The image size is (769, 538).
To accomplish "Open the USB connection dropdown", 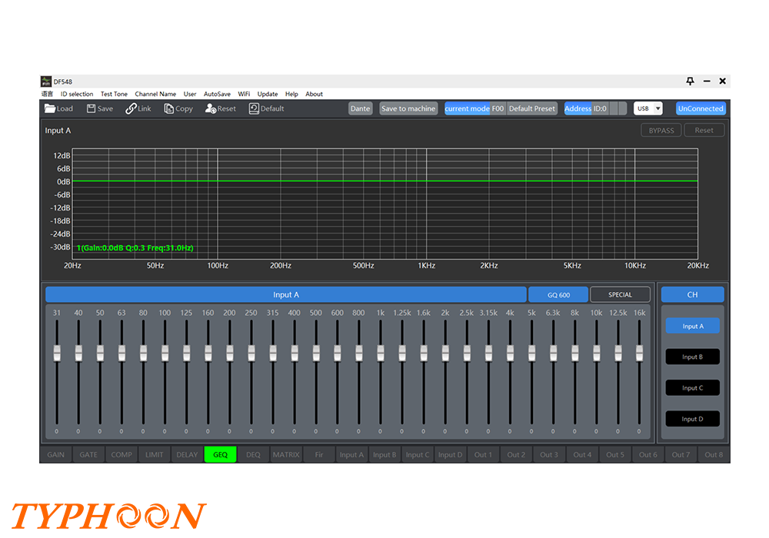I will coord(648,108).
